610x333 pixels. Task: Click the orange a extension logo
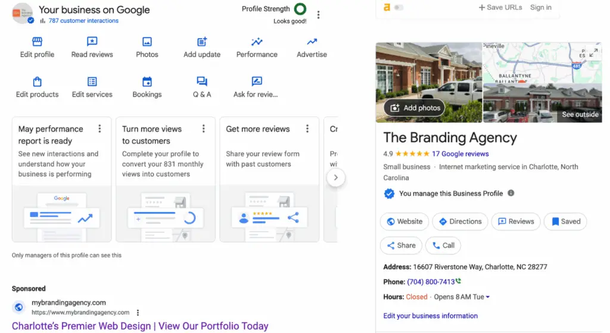(387, 7)
